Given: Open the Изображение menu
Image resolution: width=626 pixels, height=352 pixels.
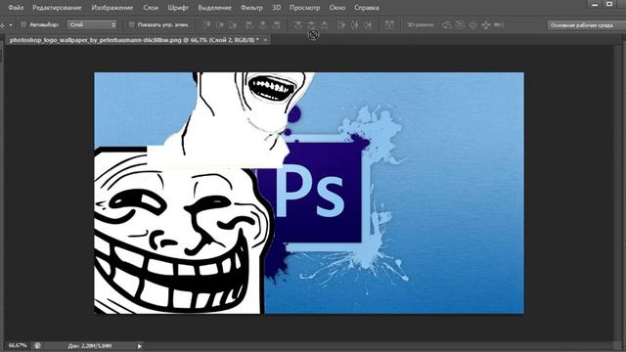Looking at the screenshot, I should pos(112,7).
